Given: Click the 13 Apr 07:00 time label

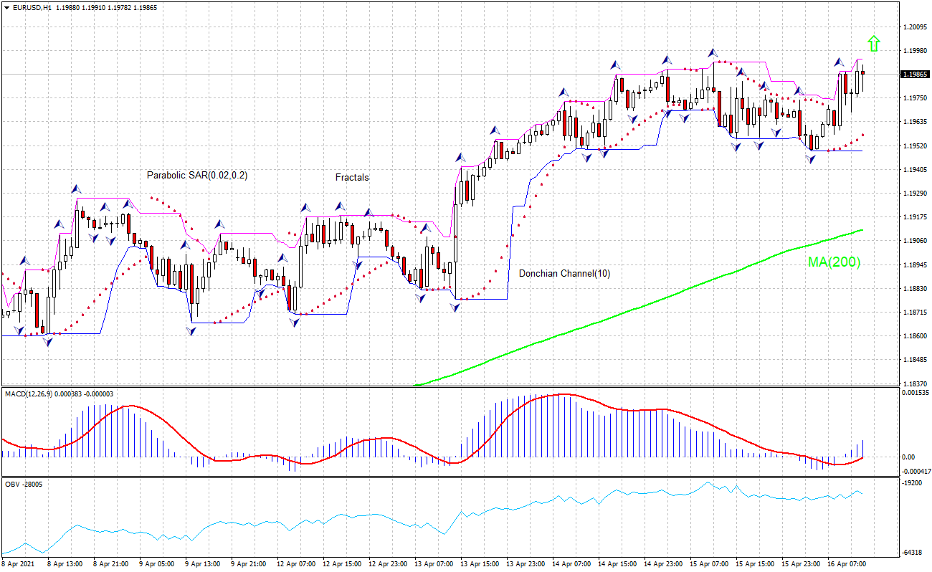Looking at the screenshot, I should (433, 563).
